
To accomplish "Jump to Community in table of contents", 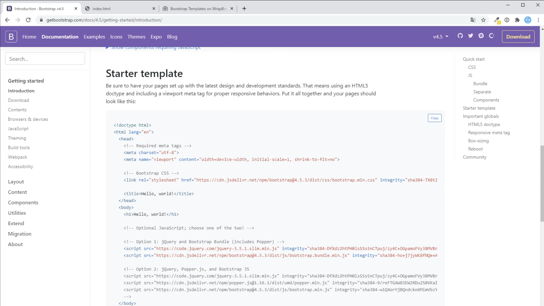I will coord(475,157).
